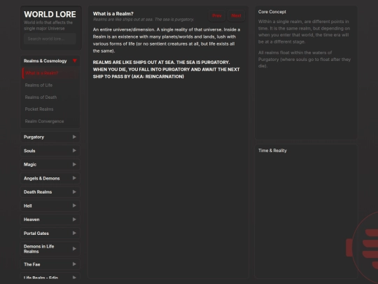Click the Core Concept panel heading
Image resolution: width=378 pixels, height=284 pixels.
coord(272,12)
